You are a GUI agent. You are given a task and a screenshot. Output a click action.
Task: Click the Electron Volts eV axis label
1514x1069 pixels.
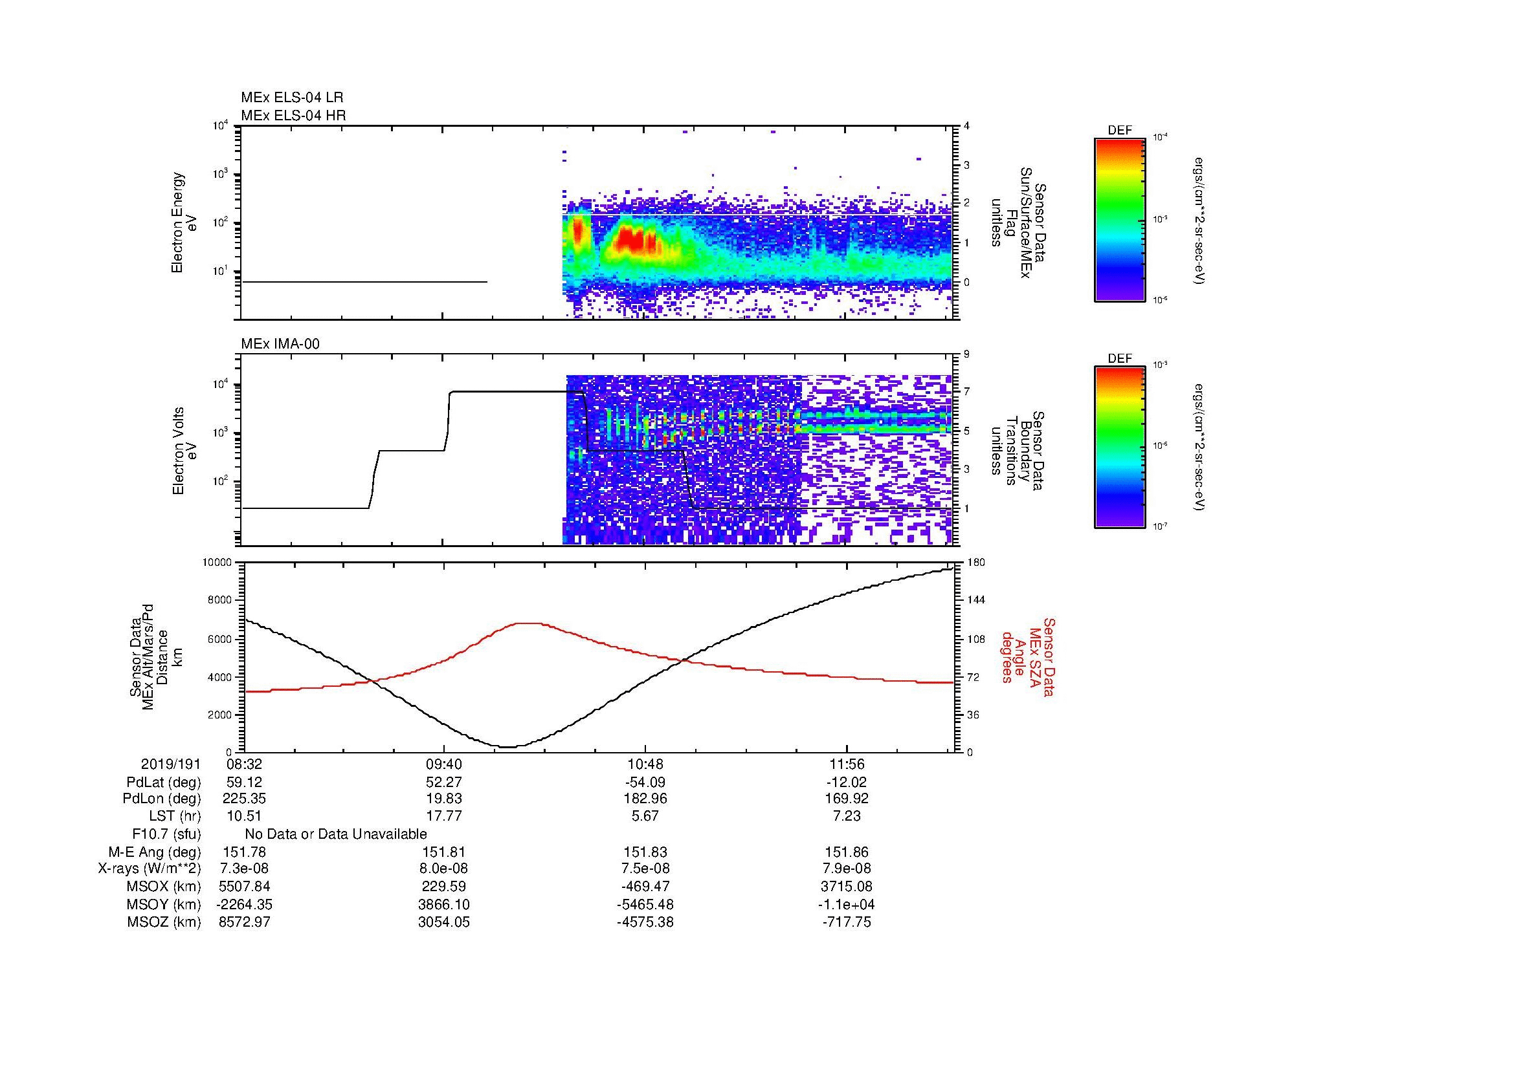pyautogui.click(x=184, y=451)
